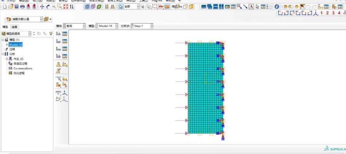Open the Query information icon
Viewport: 346px width, 154px height.
(276, 7)
